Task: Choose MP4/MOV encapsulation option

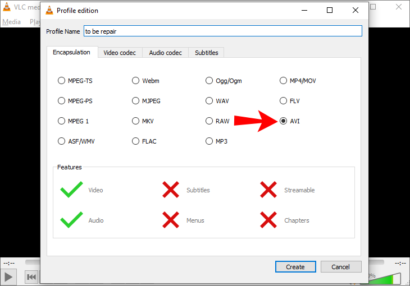Action: point(284,81)
